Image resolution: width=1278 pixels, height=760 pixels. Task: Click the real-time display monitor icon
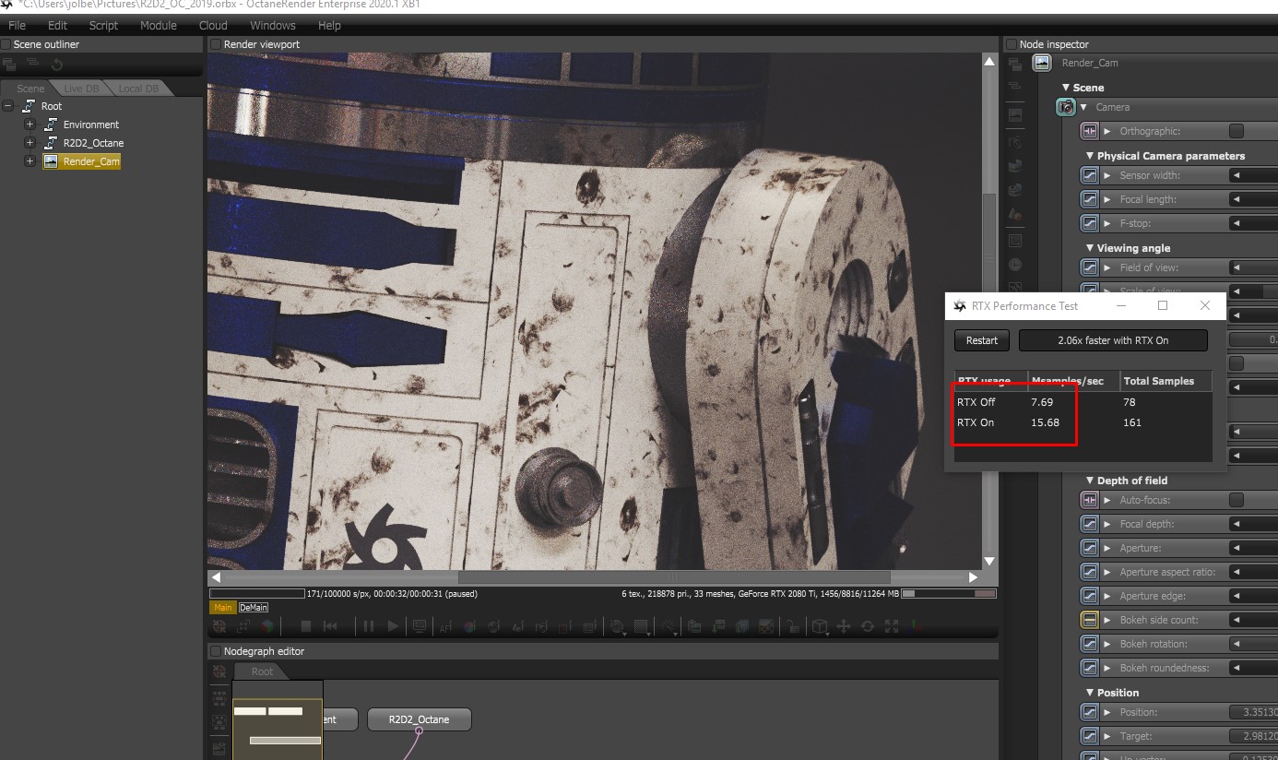point(420,626)
